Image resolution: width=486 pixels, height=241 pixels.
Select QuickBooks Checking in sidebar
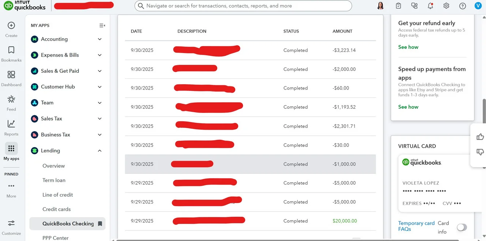(x=68, y=224)
